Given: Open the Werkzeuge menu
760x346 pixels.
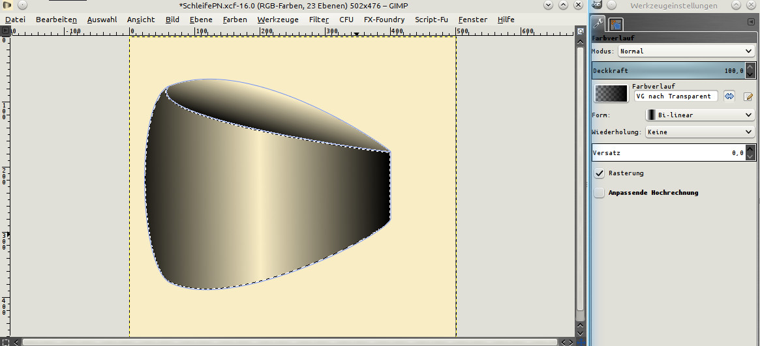Looking at the screenshot, I should [x=277, y=20].
